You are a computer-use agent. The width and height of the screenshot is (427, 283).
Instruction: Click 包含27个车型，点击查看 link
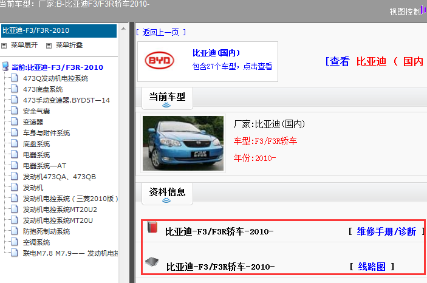click(x=232, y=66)
